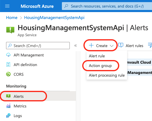Click the App Service subtitle text
Screen dimensions: 152x121
click(x=27, y=35)
